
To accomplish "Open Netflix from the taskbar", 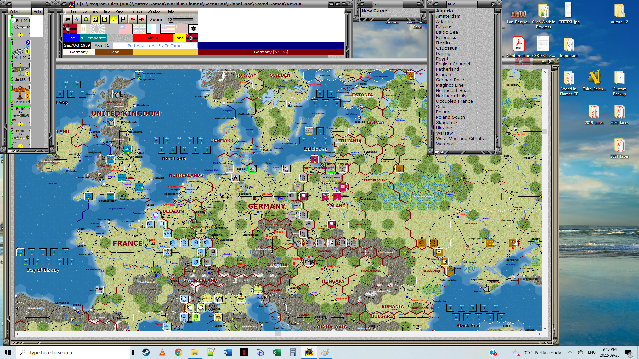I will click(244, 352).
